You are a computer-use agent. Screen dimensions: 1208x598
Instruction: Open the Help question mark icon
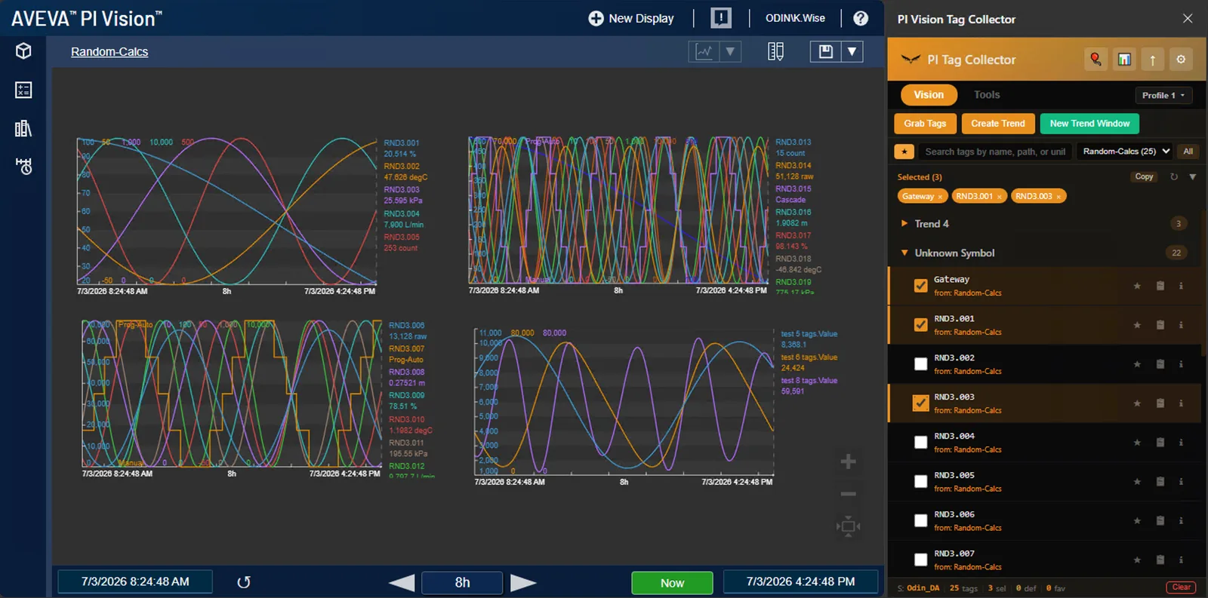pyautogui.click(x=861, y=18)
